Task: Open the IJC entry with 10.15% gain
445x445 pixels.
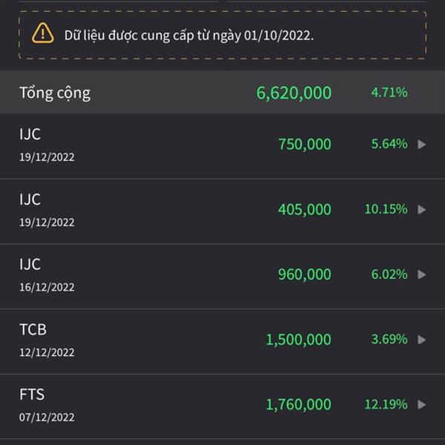Action: [222, 211]
